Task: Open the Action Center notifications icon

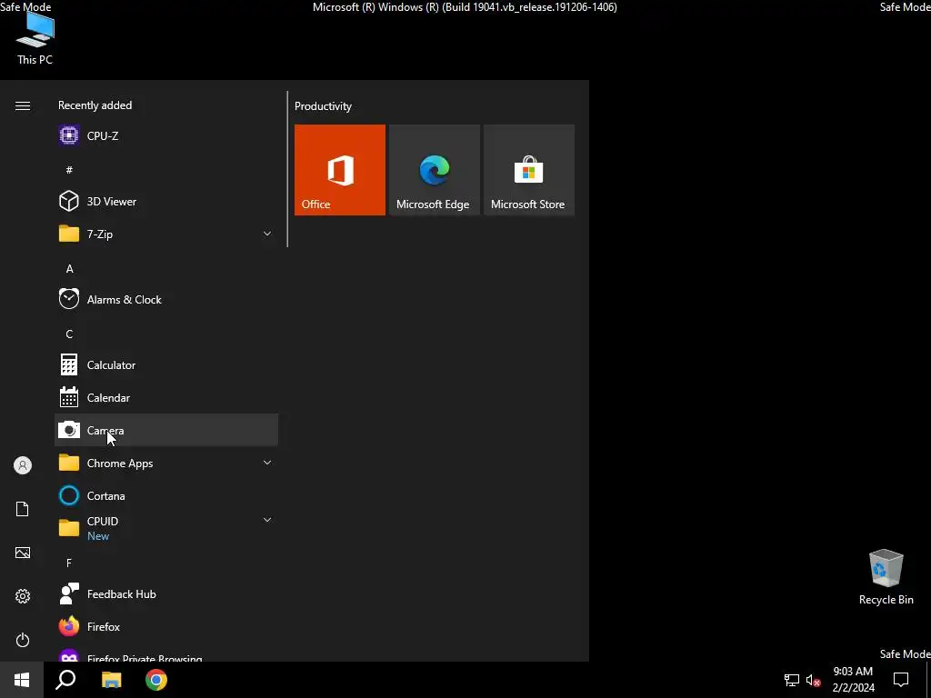Action: coord(901,680)
